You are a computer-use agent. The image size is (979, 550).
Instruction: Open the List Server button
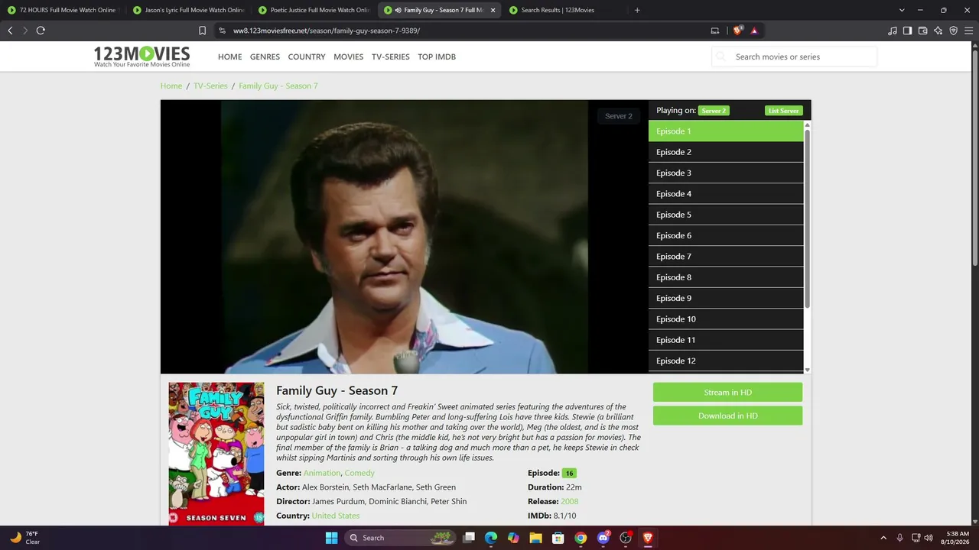point(784,111)
